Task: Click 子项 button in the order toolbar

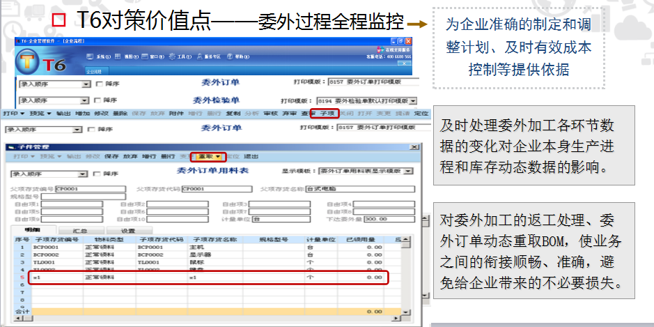Action: [x=327, y=114]
